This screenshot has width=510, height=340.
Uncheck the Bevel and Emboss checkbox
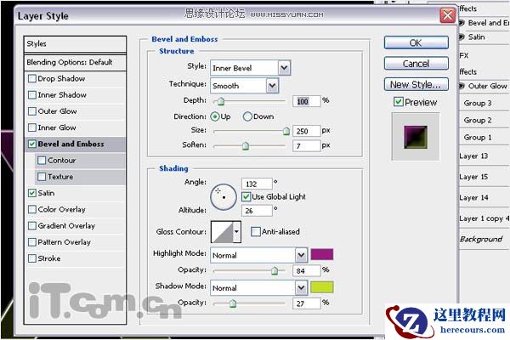pos(32,144)
